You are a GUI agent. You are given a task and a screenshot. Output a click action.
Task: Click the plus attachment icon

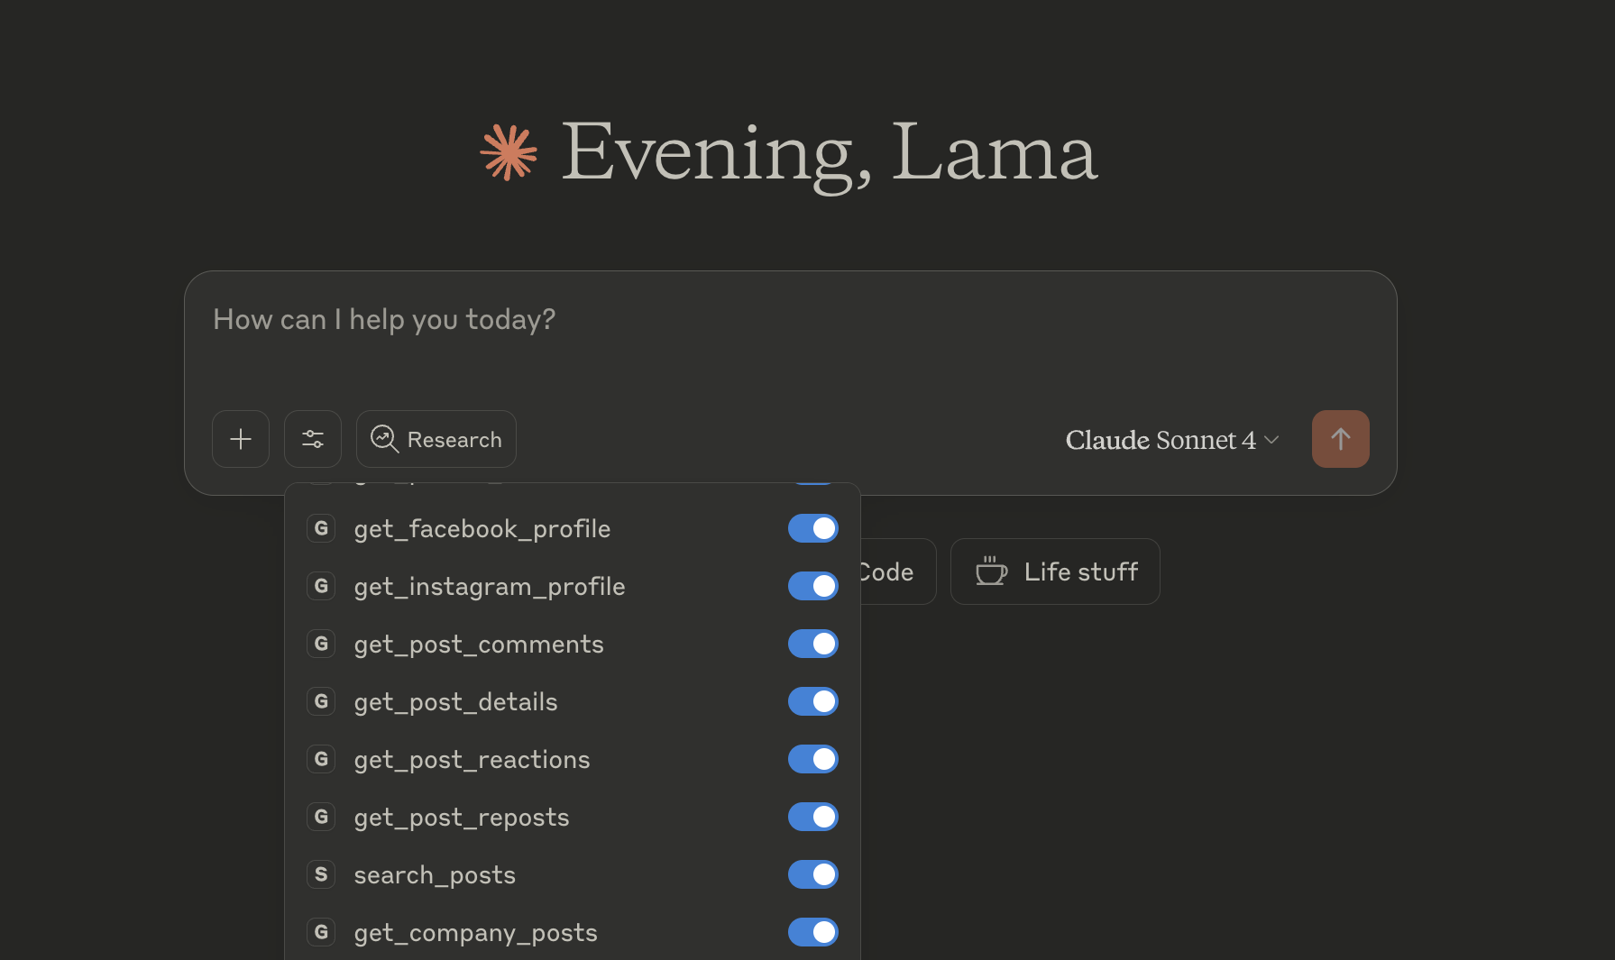[241, 439]
